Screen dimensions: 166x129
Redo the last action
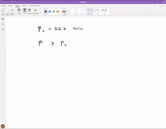tap(15, 2)
